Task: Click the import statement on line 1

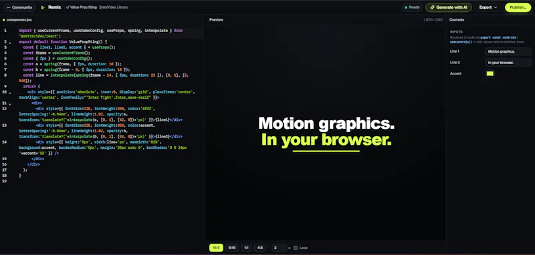Action: tap(101, 33)
